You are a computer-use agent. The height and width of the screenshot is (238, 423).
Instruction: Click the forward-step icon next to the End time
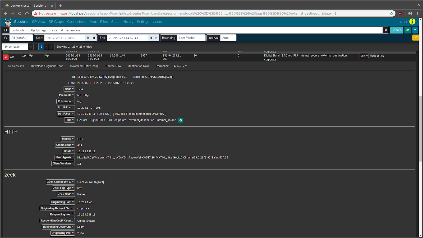pyautogui.click(x=156, y=38)
